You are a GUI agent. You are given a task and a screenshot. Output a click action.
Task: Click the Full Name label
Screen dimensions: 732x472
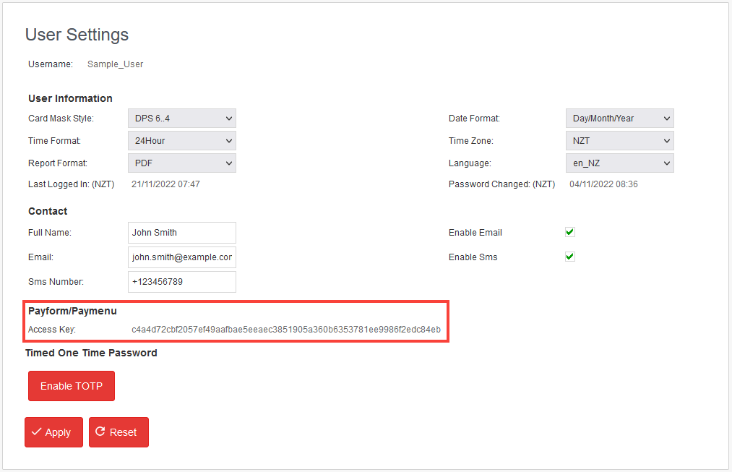(49, 233)
